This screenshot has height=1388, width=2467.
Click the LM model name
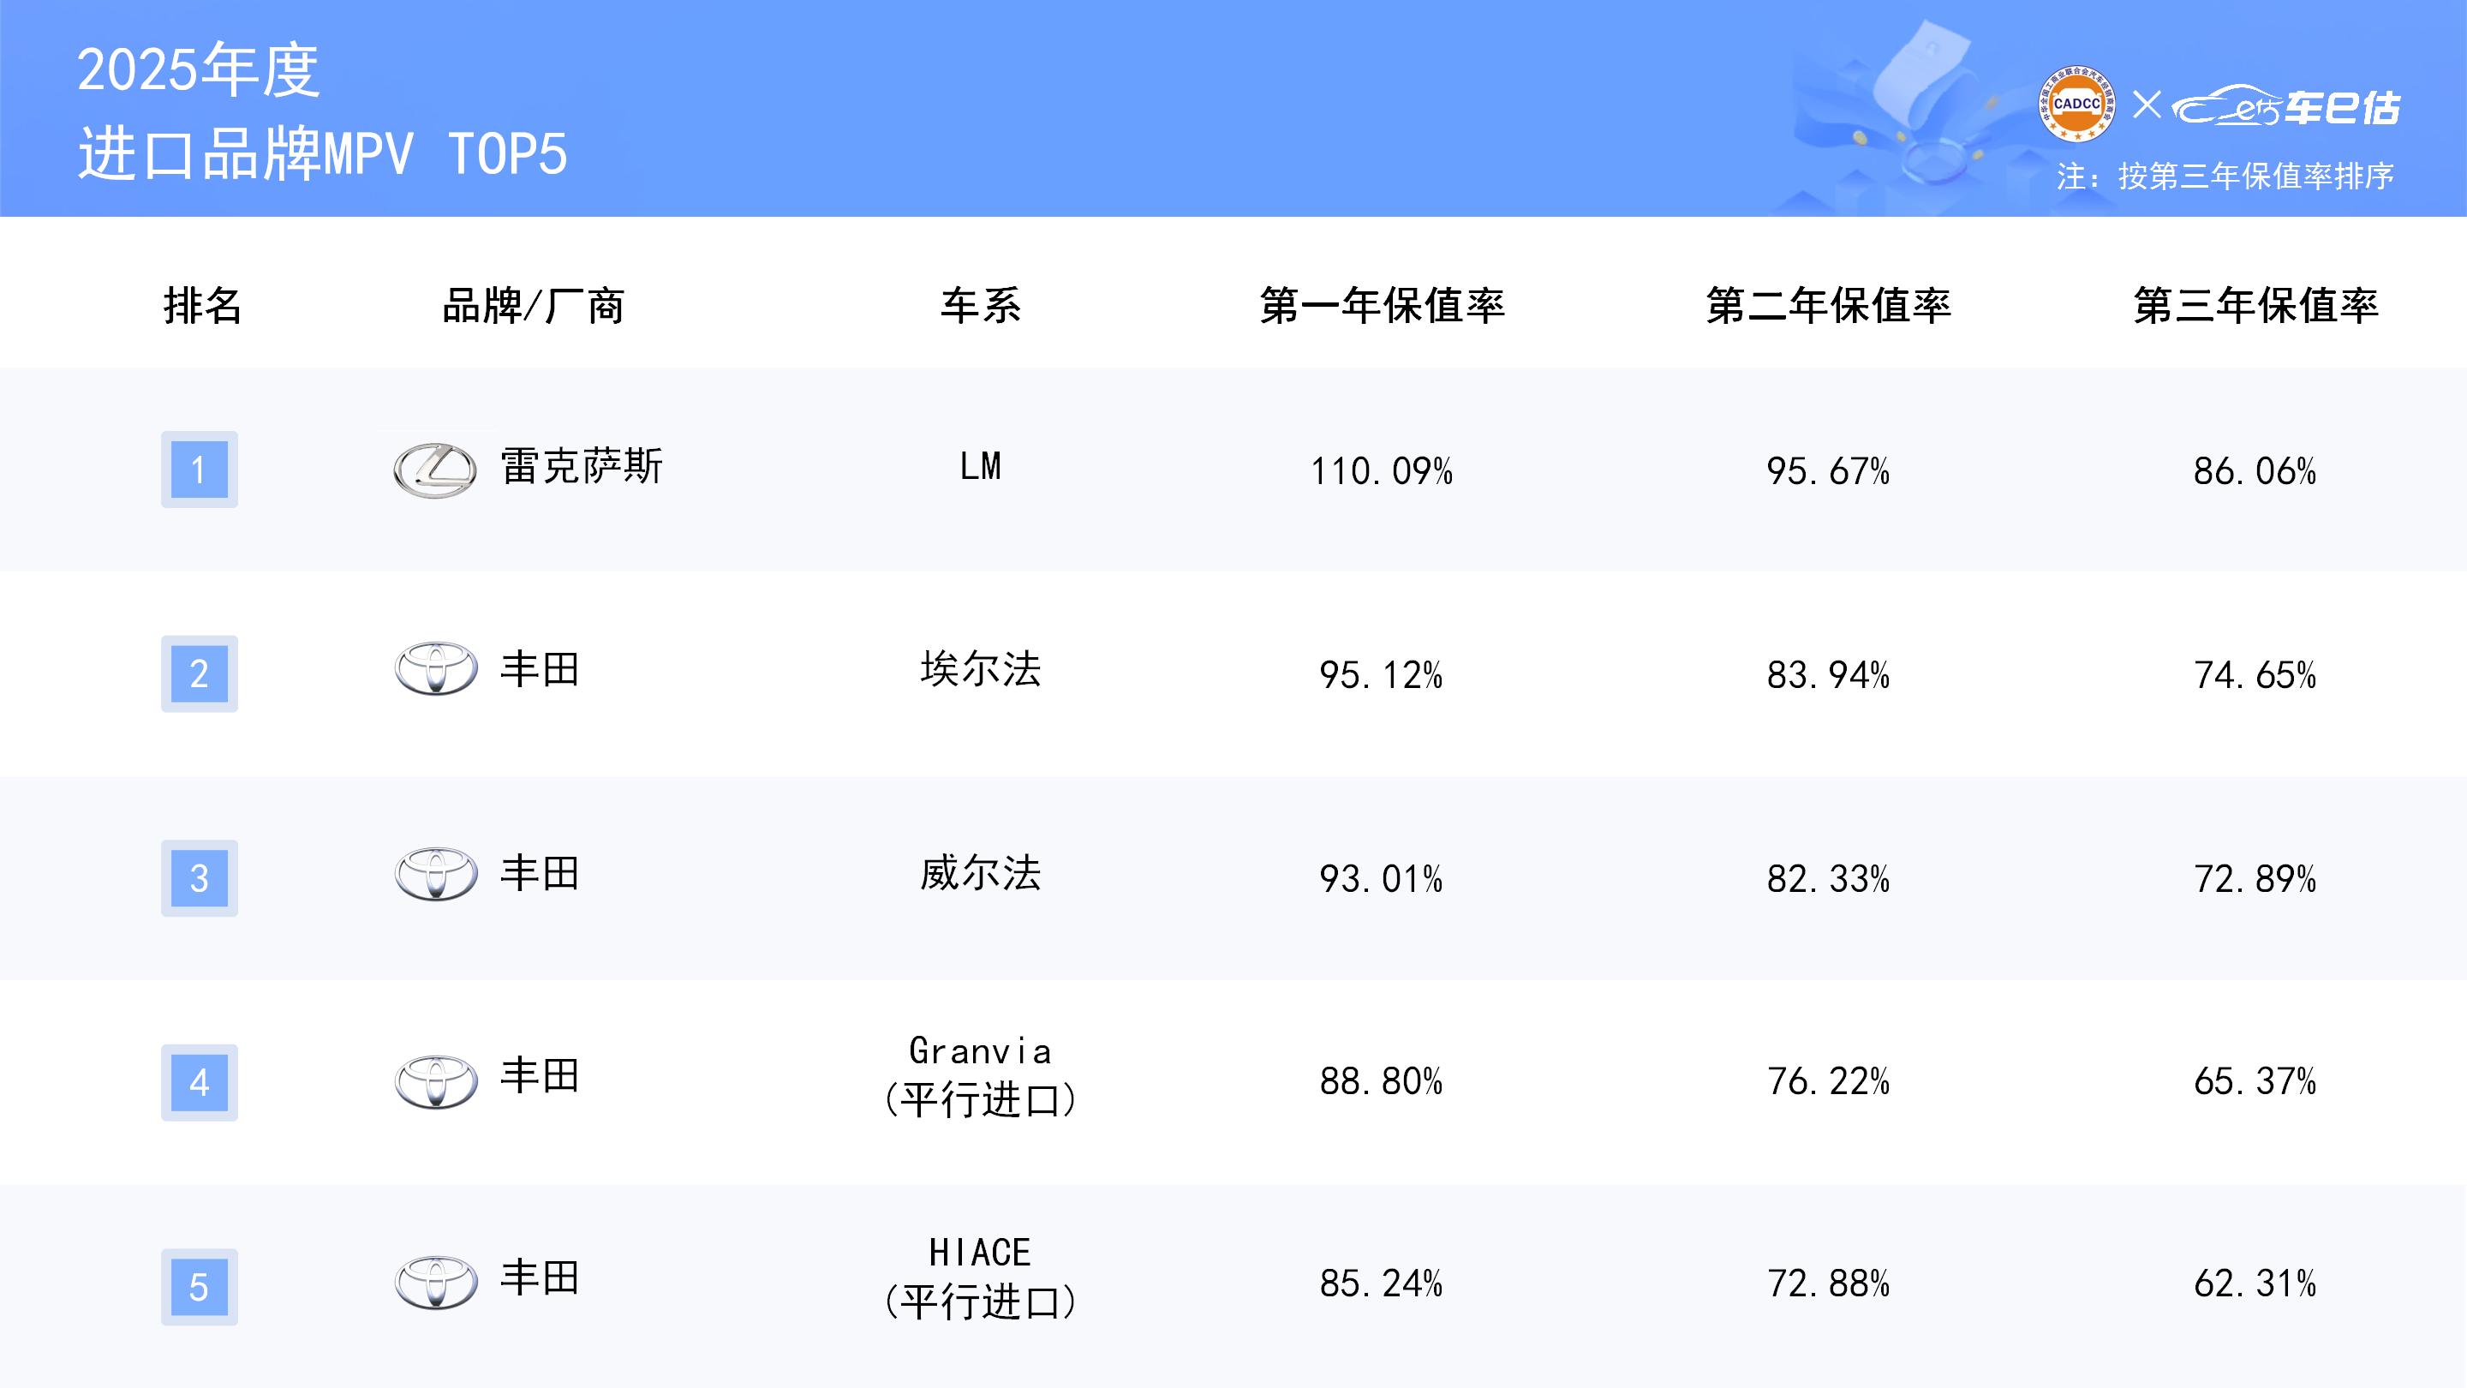(x=981, y=468)
